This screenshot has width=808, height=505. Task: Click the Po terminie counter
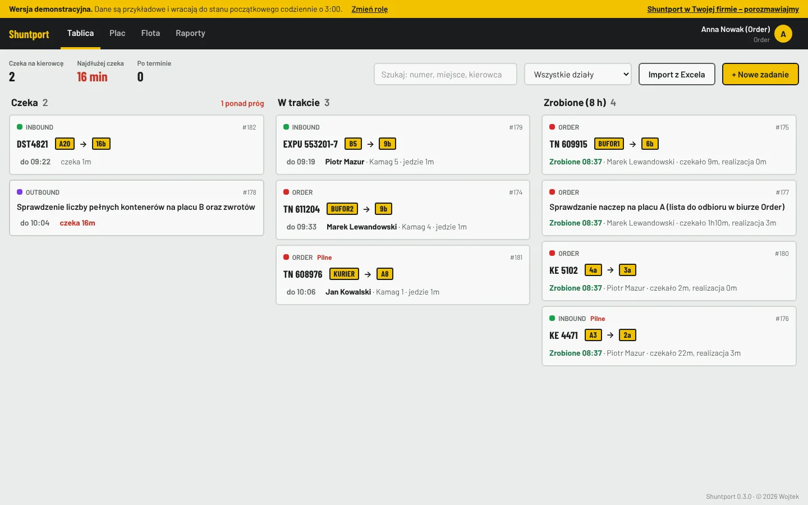tap(154, 72)
